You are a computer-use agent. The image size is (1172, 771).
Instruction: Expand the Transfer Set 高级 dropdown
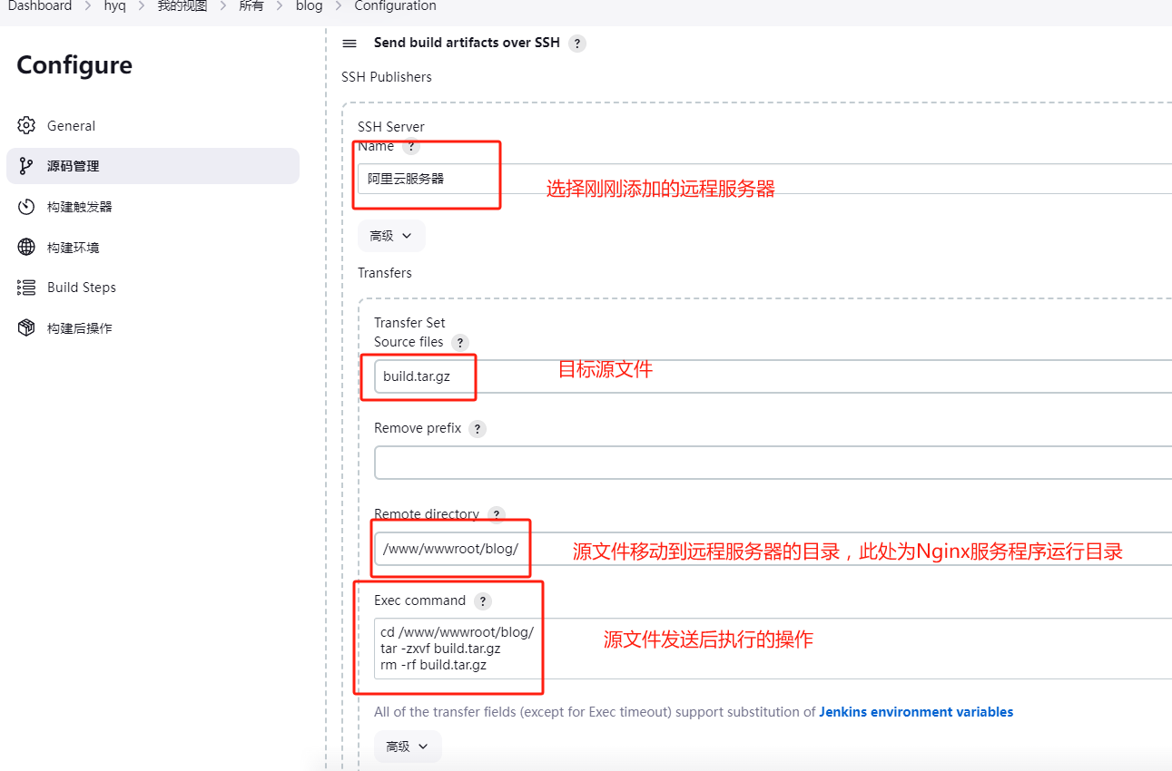[x=408, y=746]
